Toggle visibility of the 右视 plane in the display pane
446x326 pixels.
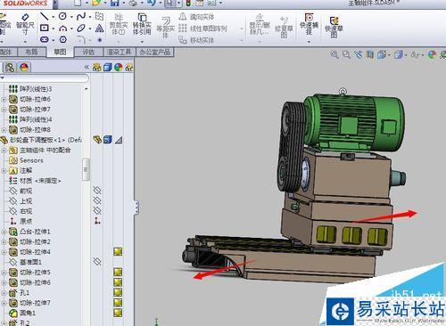(x=97, y=211)
